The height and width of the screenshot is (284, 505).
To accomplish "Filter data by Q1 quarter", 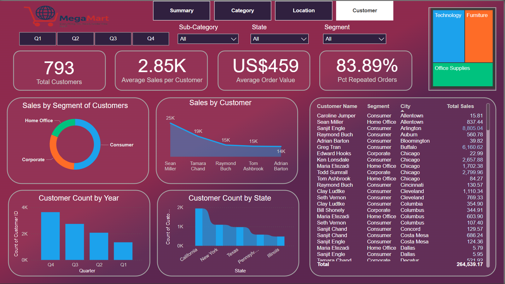I will pos(38,38).
